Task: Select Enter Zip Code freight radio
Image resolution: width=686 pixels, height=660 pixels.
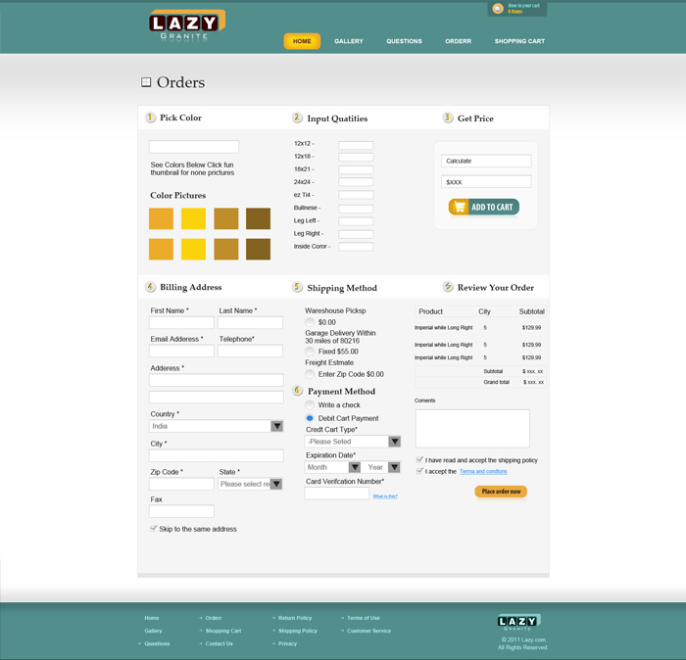Action: (310, 374)
